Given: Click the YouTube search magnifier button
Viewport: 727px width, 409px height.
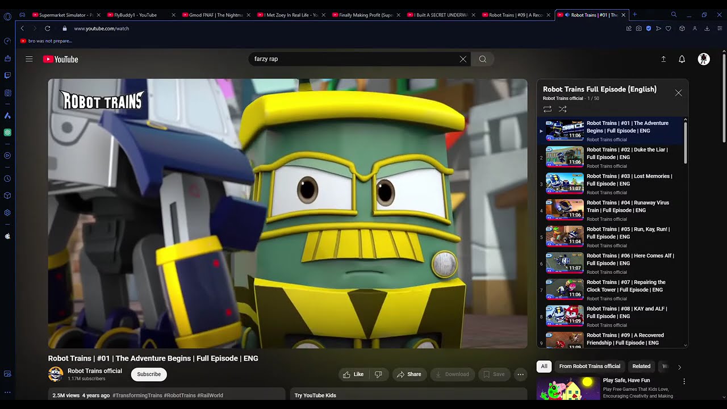Looking at the screenshot, I should point(482,59).
